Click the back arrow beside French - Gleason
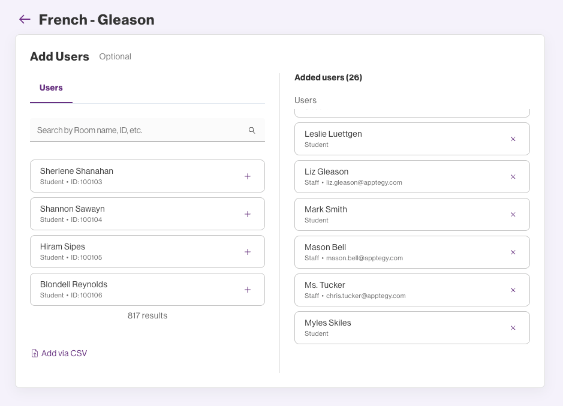Screen dimensions: 563x406 25,20
